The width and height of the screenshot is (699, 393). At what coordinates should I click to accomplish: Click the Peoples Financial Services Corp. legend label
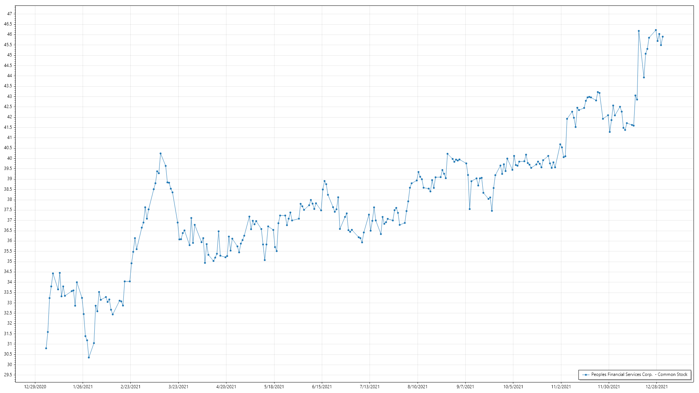(x=639, y=374)
